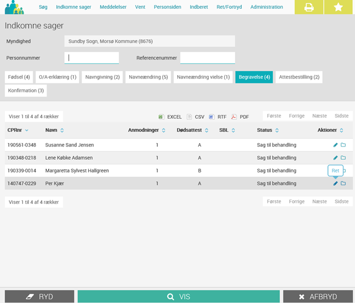Screen dimensions: 355x303
Task: Sort table by Aktioner column
Action: point(341,130)
